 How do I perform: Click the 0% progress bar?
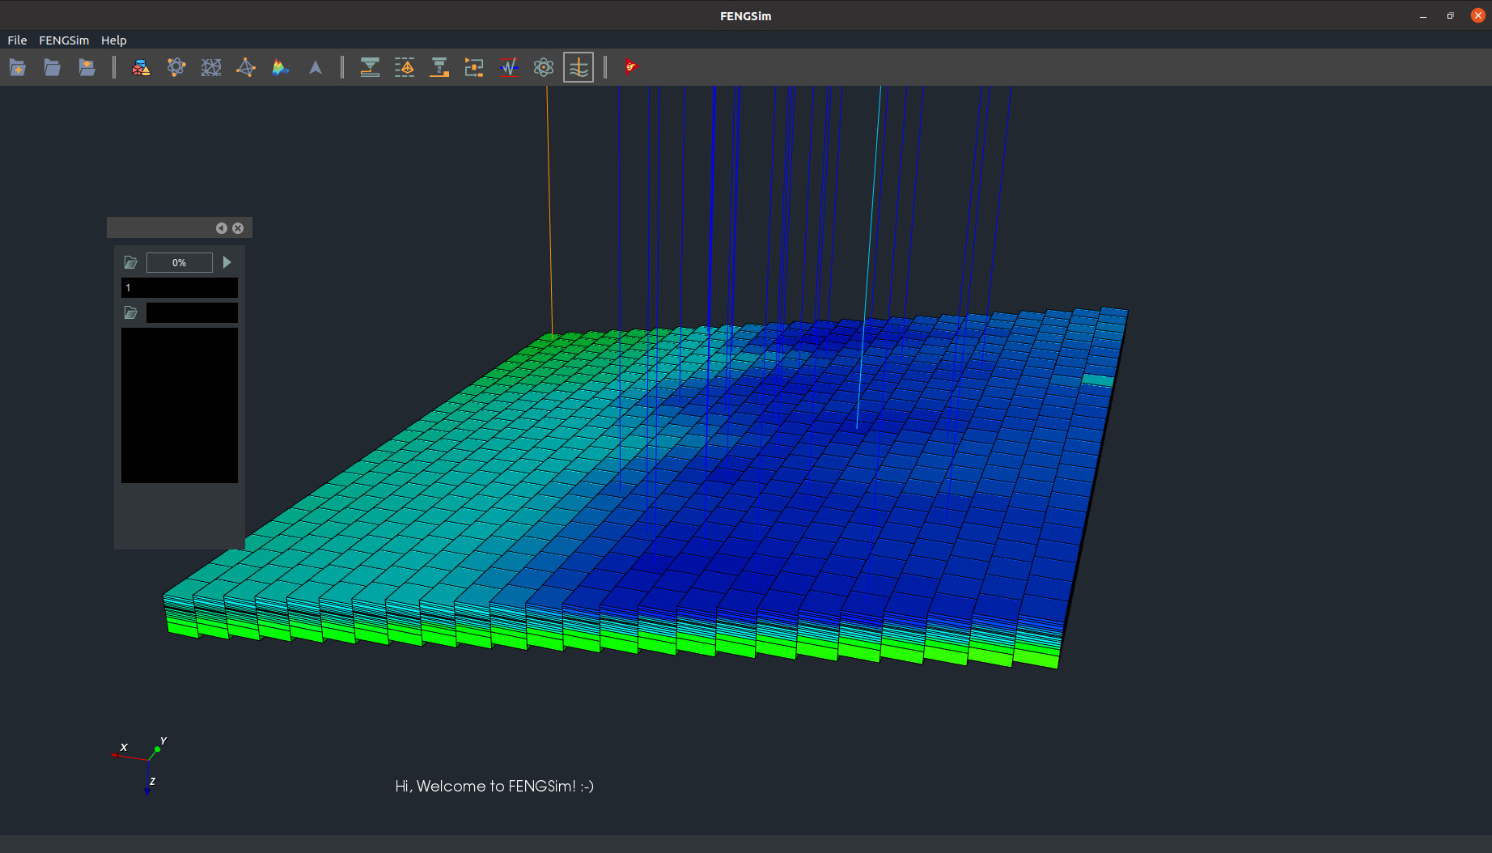[x=179, y=263]
